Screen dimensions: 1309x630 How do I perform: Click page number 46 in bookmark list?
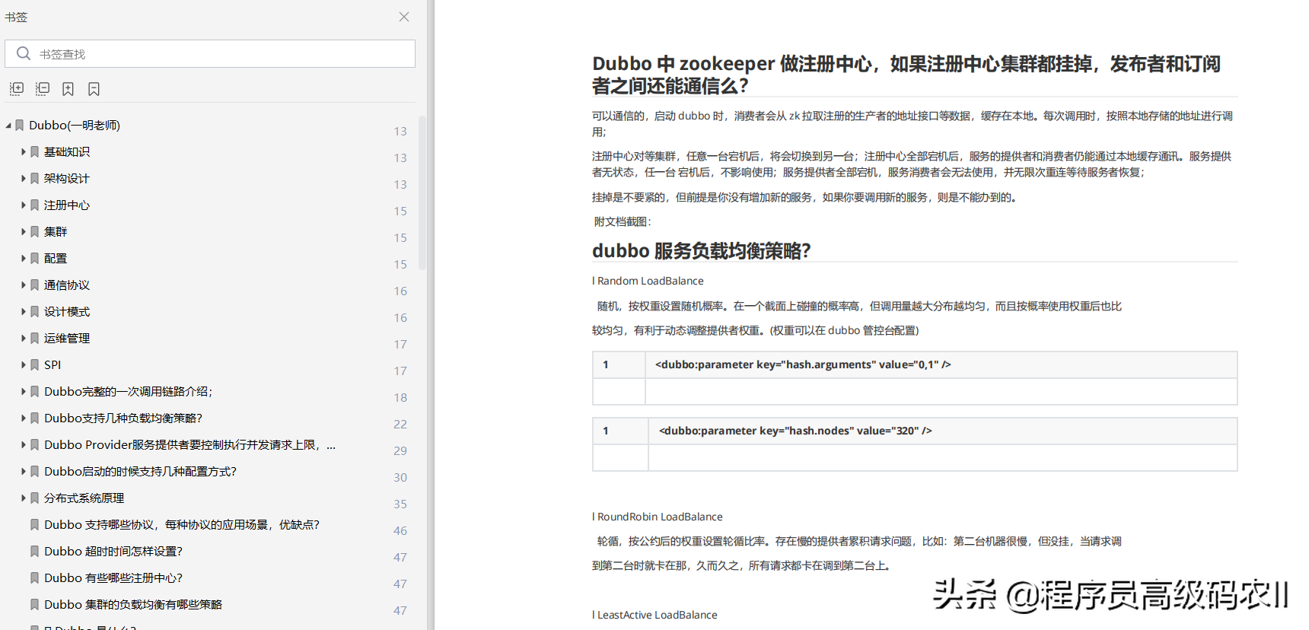400,531
